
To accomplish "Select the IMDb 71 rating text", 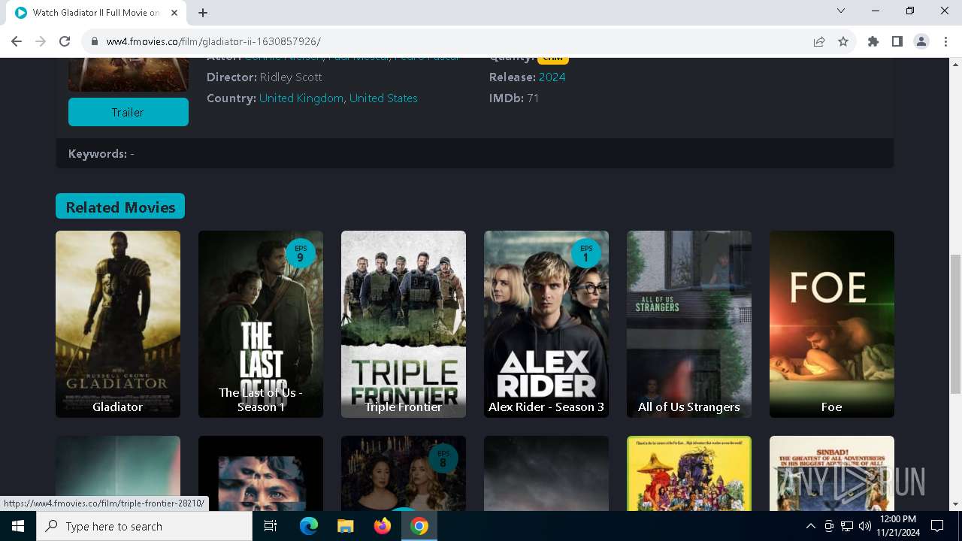I will (x=514, y=98).
